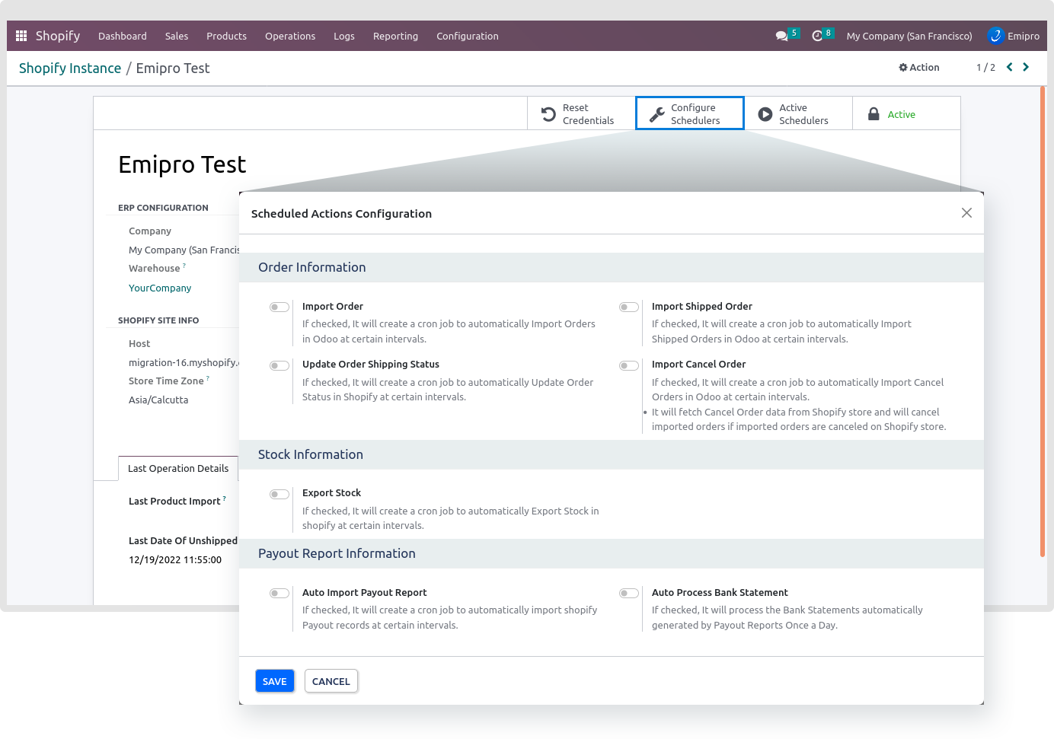
Task: Click the Asia/Calcutta time zone value
Action: tap(158, 400)
